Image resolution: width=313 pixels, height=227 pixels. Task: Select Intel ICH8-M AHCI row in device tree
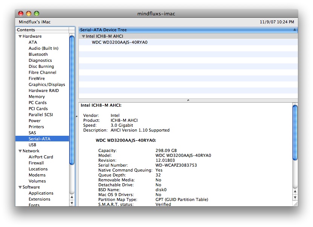coord(188,36)
